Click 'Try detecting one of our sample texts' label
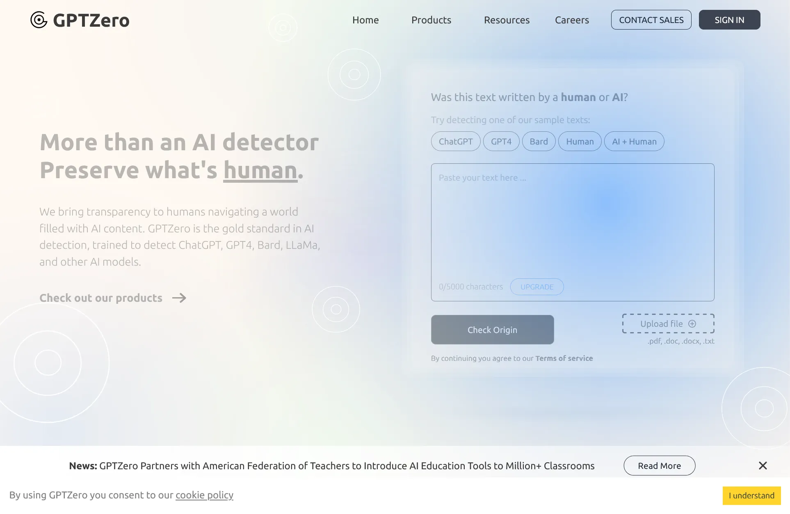Image resolution: width=790 pixels, height=514 pixels. (510, 120)
